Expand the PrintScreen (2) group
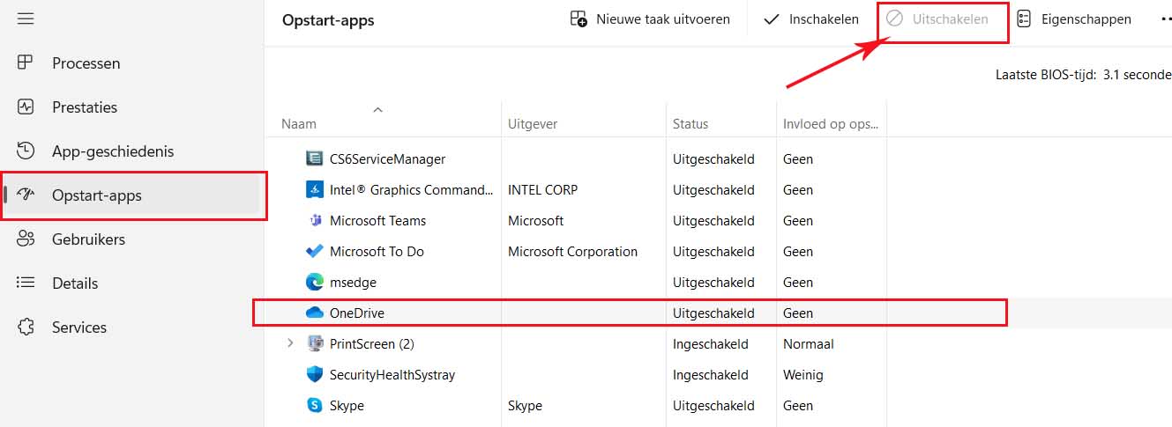Viewport: 1172px width, 427px height. tap(290, 343)
